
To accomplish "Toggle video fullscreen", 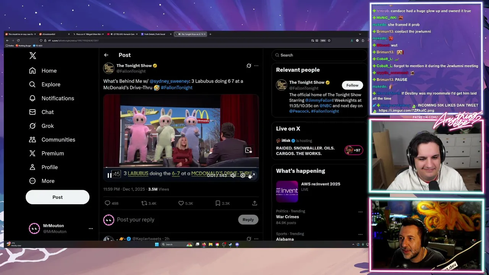I will 252,175.
